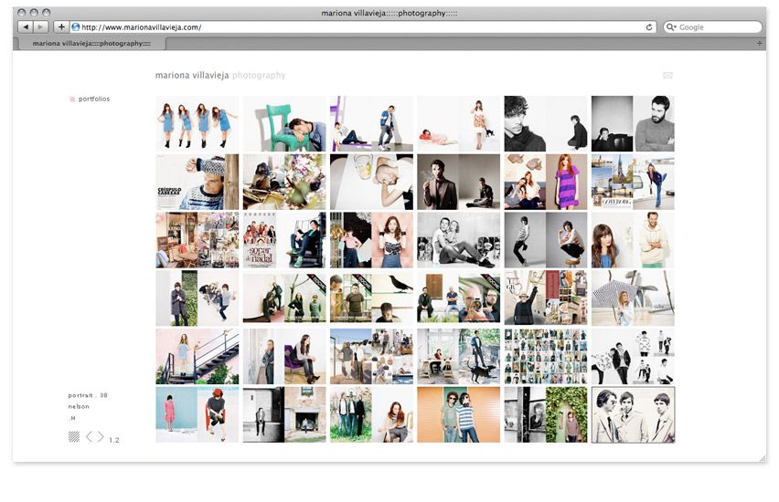Click the 'portrait . 38' label
The height and width of the screenshot is (502, 779).
pyautogui.click(x=88, y=395)
